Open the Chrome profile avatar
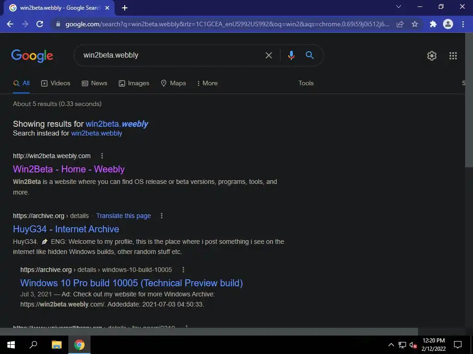 click(448, 24)
